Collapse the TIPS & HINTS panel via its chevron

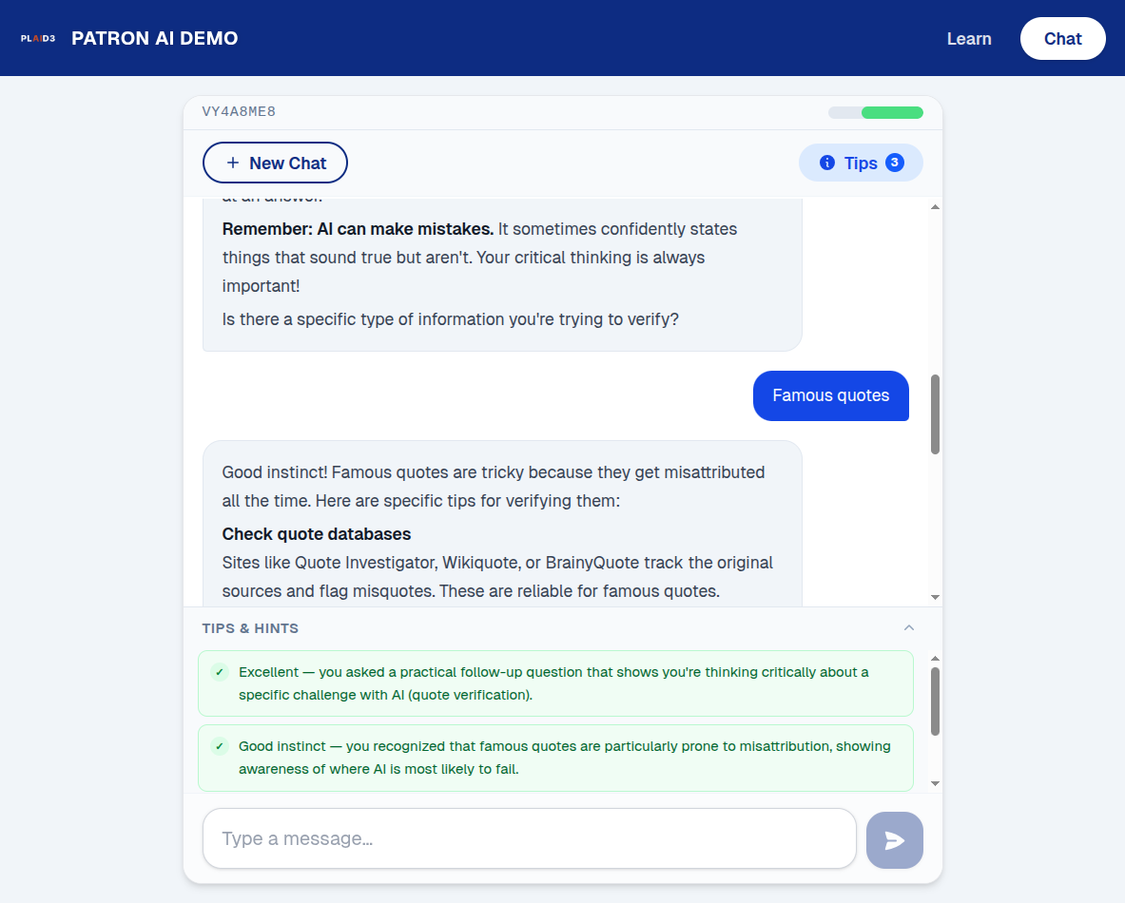click(x=908, y=627)
